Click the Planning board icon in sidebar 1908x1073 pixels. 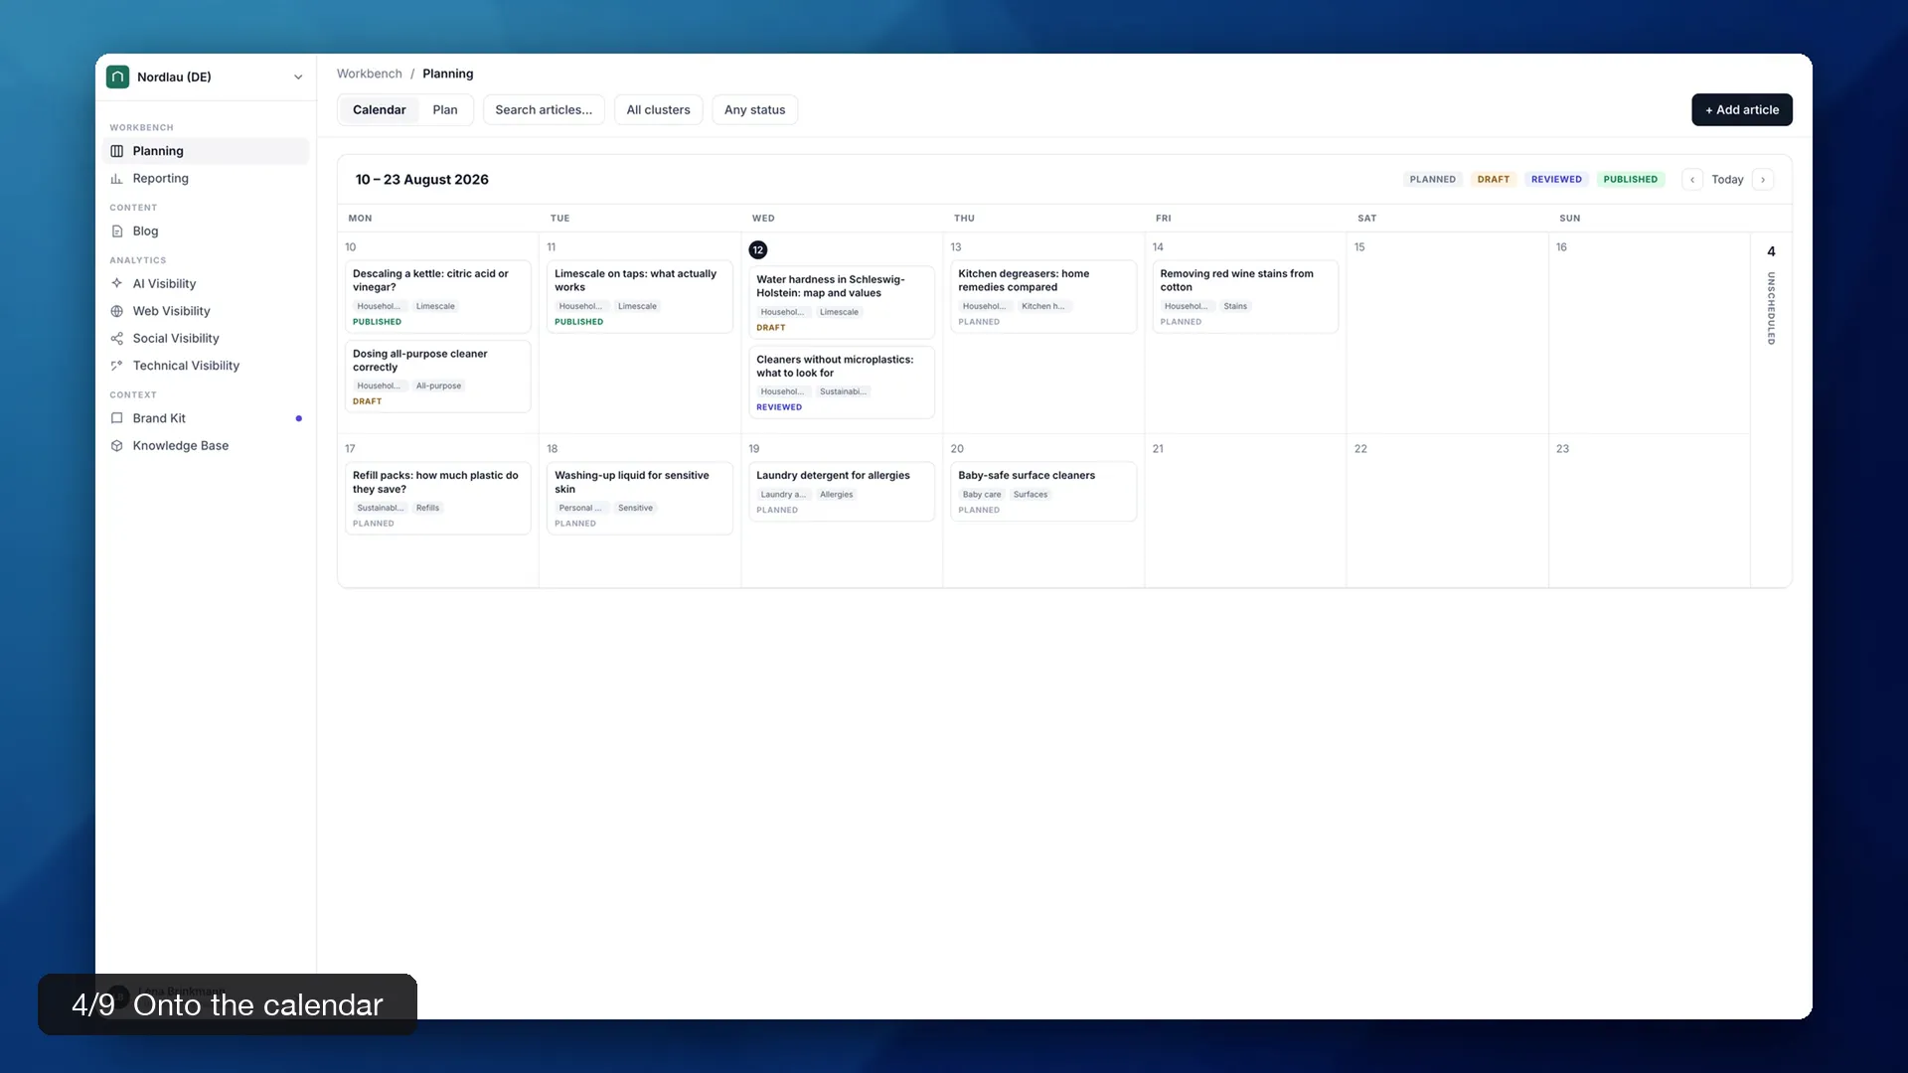[117, 151]
